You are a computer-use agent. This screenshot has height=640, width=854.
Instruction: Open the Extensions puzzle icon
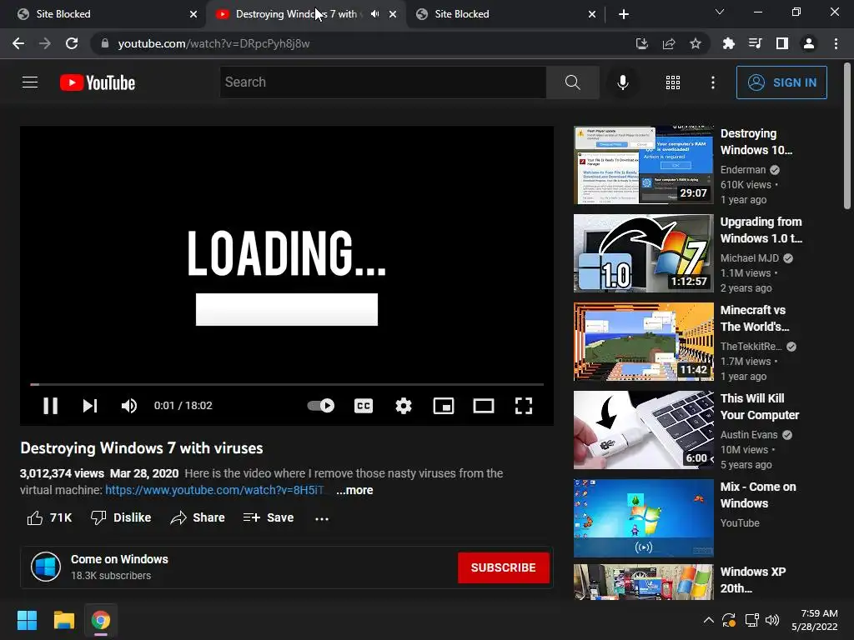pyautogui.click(x=728, y=43)
